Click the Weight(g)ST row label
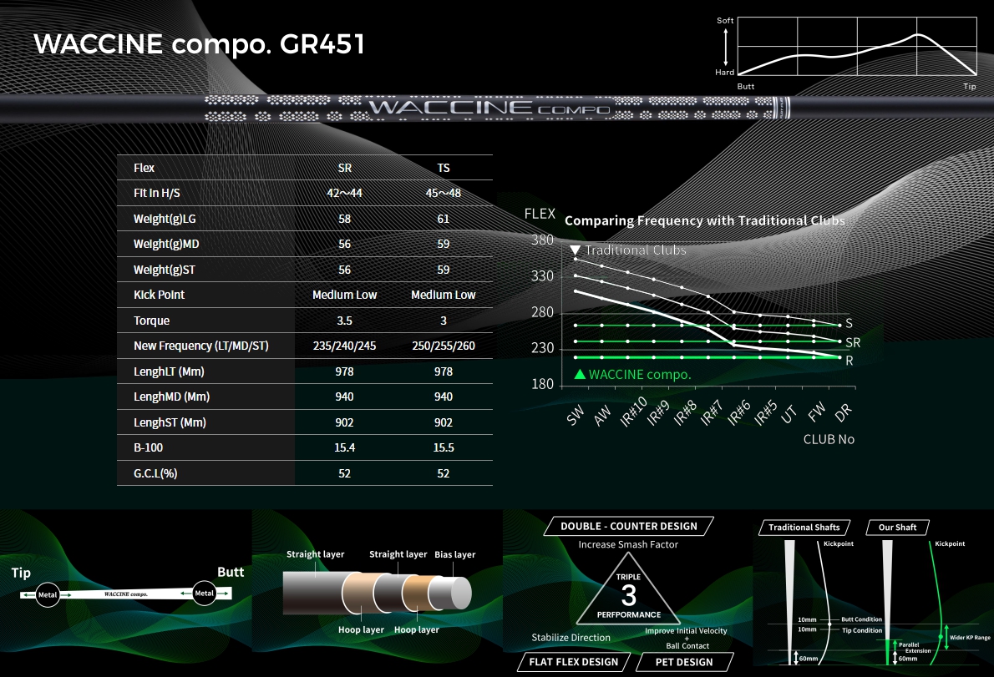The width and height of the screenshot is (994, 677). 165,270
